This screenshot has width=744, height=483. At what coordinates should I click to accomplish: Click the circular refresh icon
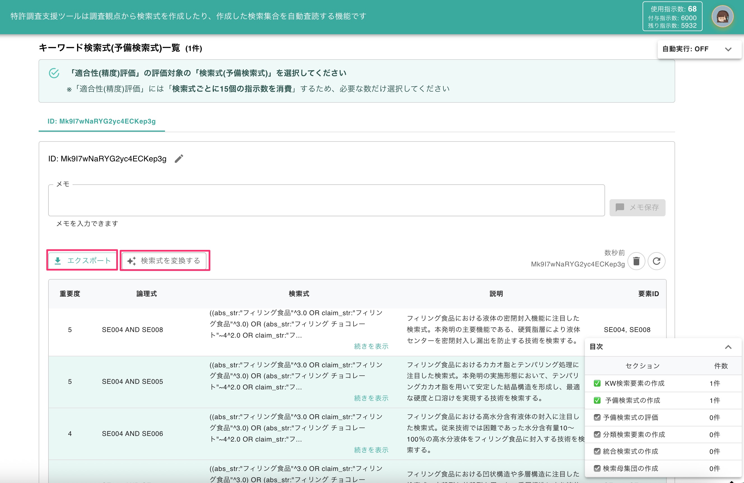[657, 261]
